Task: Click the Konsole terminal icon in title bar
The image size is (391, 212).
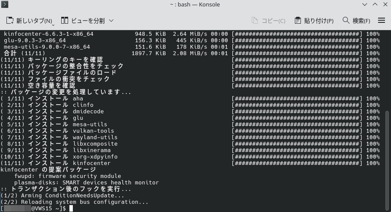Action: point(6,5)
